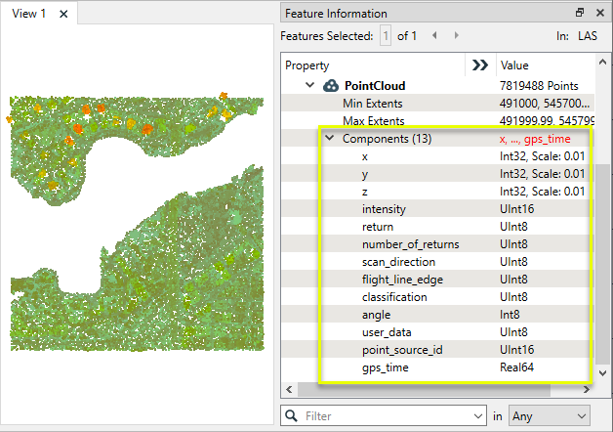
Task: Close the Feature Information panel
Action: coord(598,13)
